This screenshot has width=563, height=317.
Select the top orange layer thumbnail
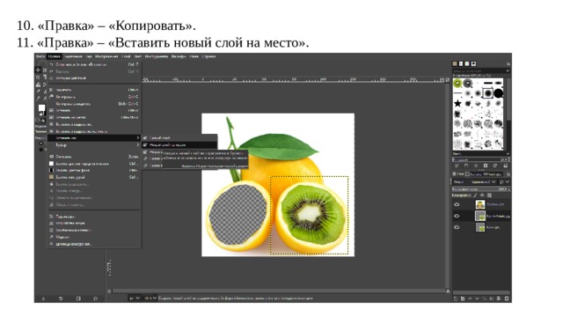(480, 204)
